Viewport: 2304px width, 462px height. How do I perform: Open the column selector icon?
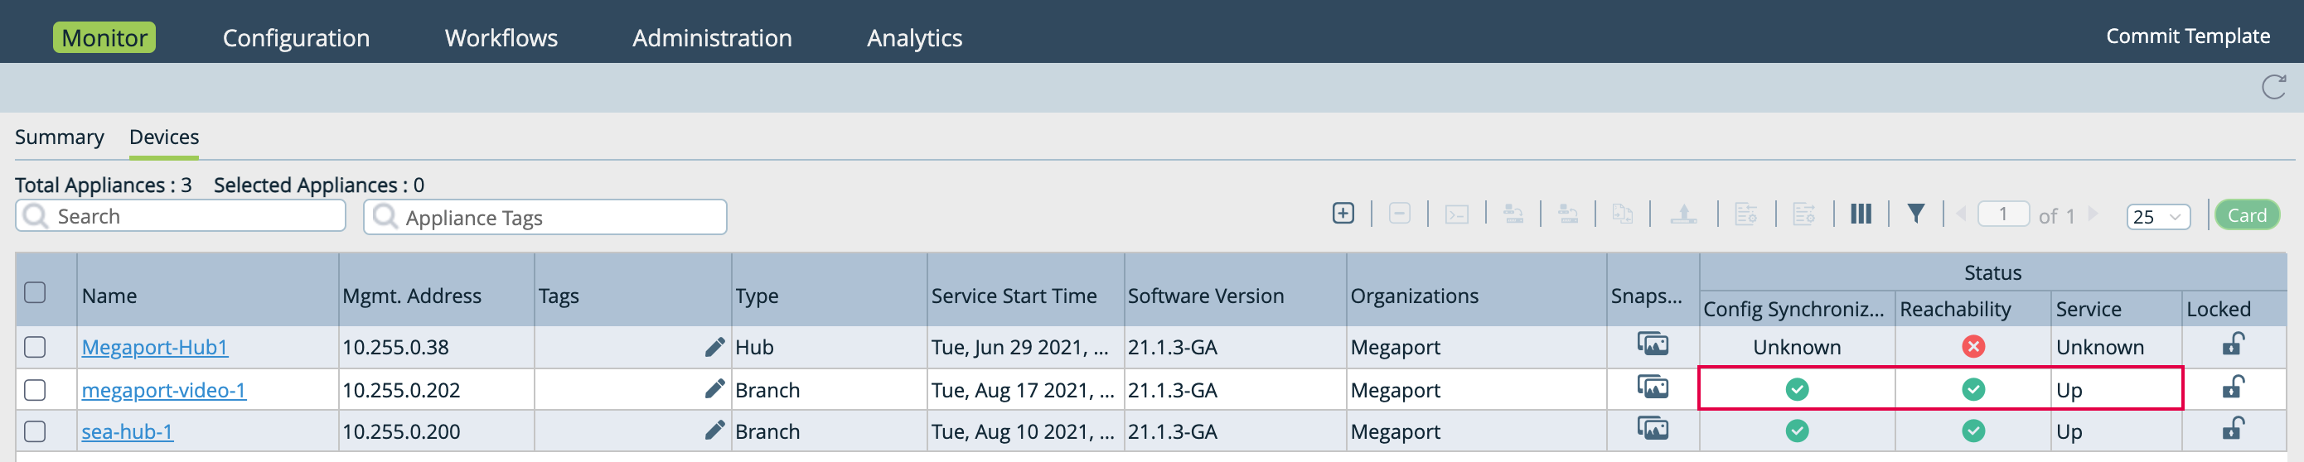[x=1861, y=214]
